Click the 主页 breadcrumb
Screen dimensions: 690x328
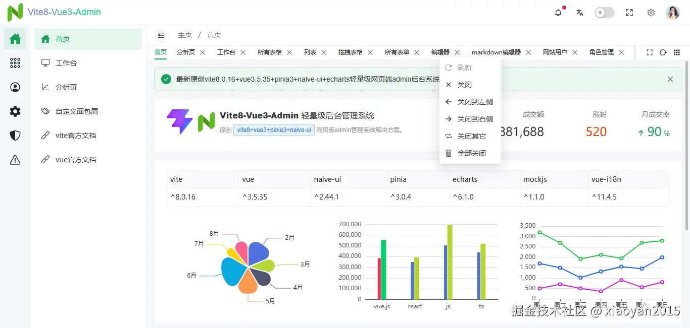(x=185, y=35)
